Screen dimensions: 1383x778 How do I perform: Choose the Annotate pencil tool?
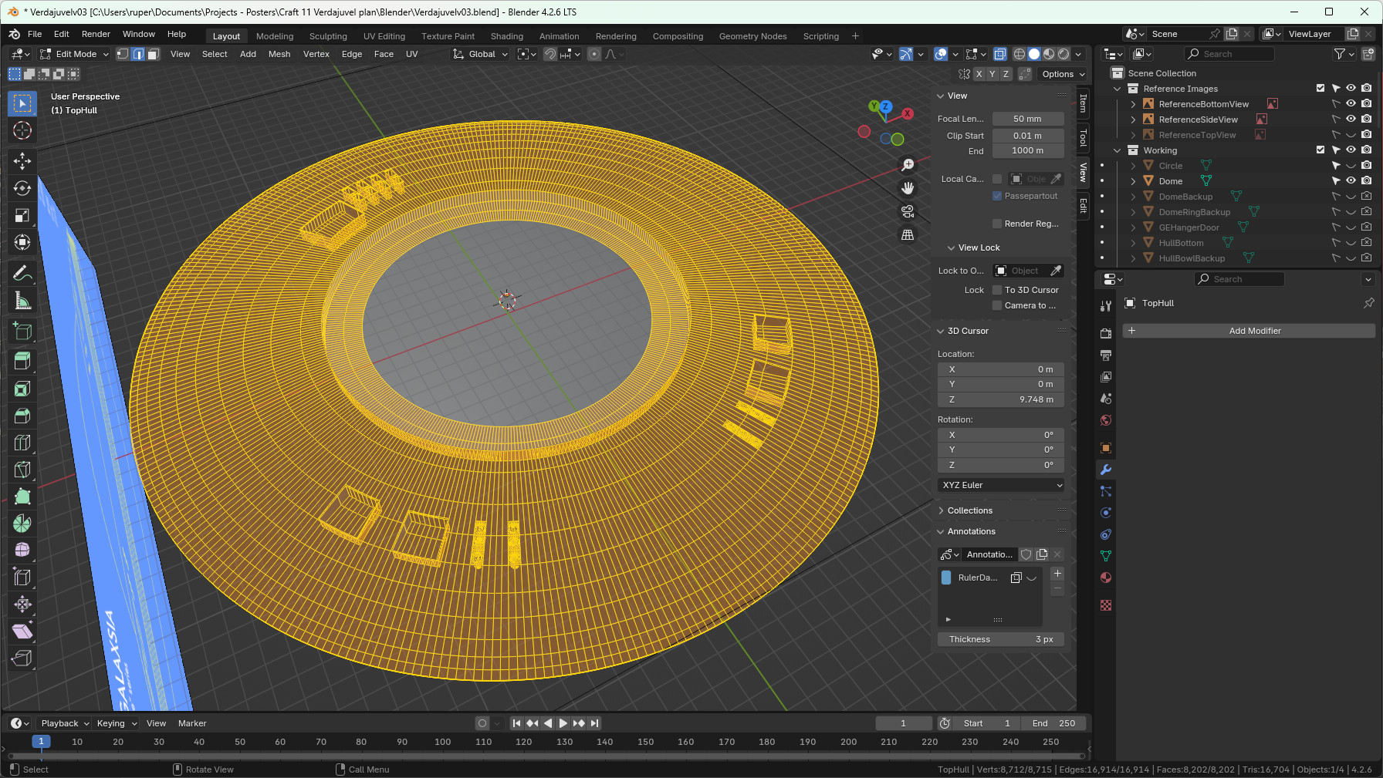coord(22,274)
